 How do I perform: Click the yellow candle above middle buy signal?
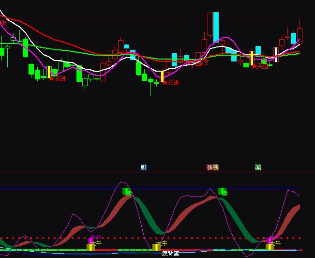coord(162,76)
